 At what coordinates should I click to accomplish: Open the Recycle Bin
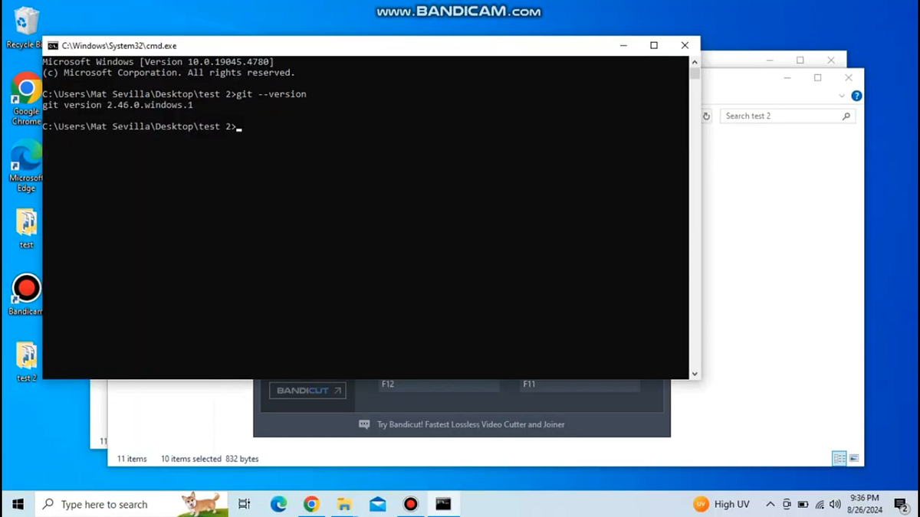[26, 19]
